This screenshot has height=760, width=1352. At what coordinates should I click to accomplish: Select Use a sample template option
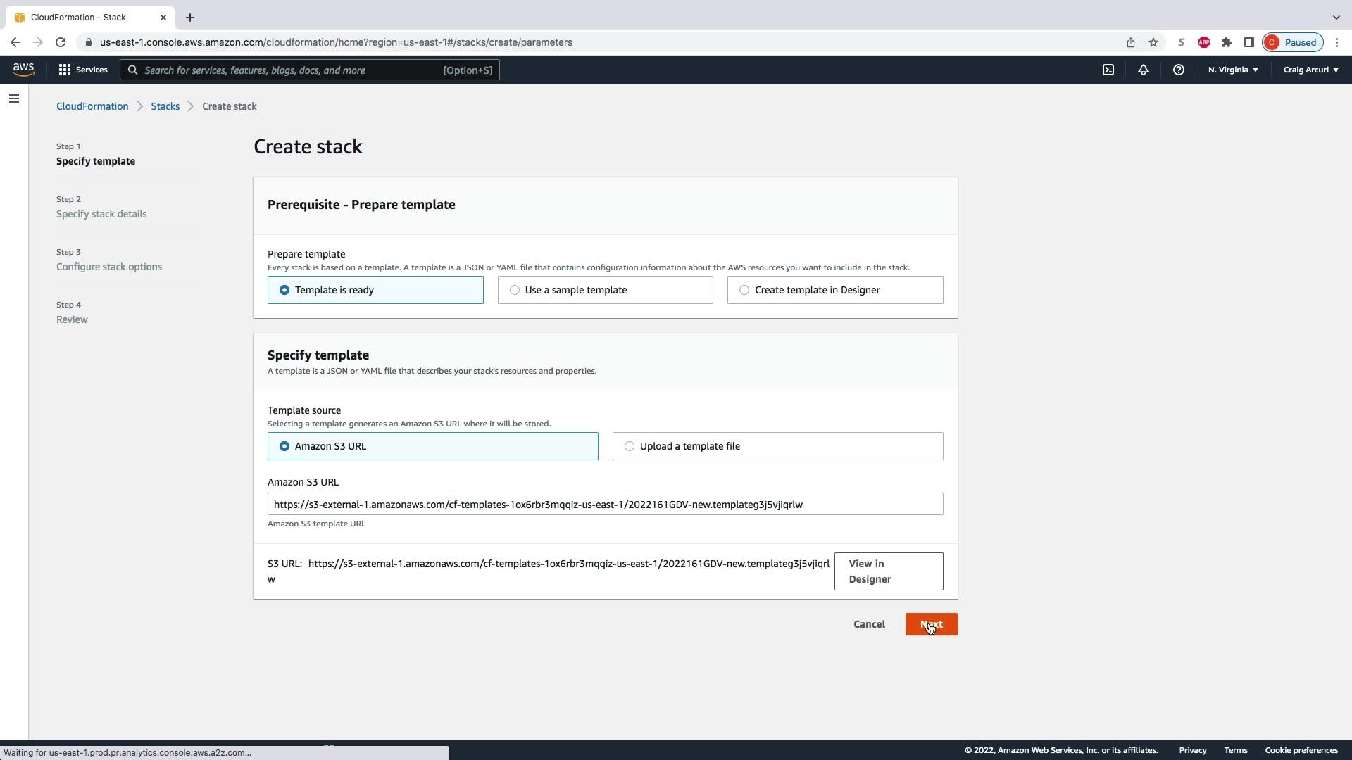[605, 290]
